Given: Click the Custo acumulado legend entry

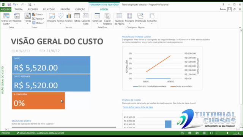Looking at the screenshot, I should pyautogui.click(x=181, y=86).
